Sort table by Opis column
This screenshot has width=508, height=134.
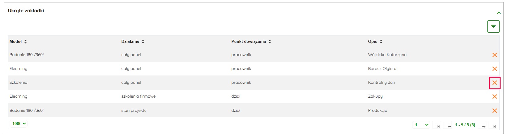point(381,42)
